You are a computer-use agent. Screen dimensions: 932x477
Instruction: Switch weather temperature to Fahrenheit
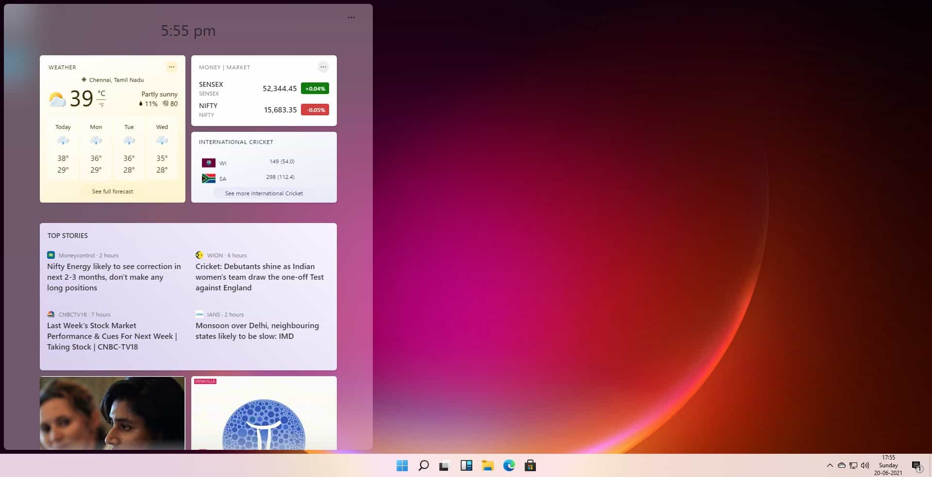point(102,105)
